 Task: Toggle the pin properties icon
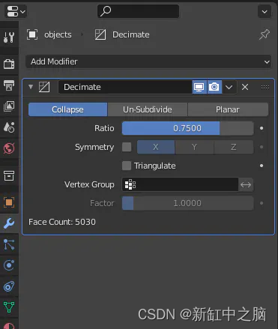[x=265, y=34]
